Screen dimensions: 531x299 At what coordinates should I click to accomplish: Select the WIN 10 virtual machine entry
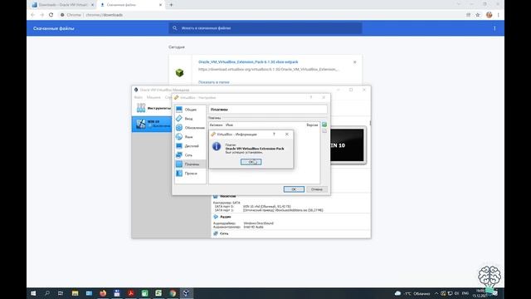tap(152, 124)
